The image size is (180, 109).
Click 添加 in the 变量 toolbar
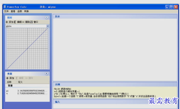[x=10, y=78]
